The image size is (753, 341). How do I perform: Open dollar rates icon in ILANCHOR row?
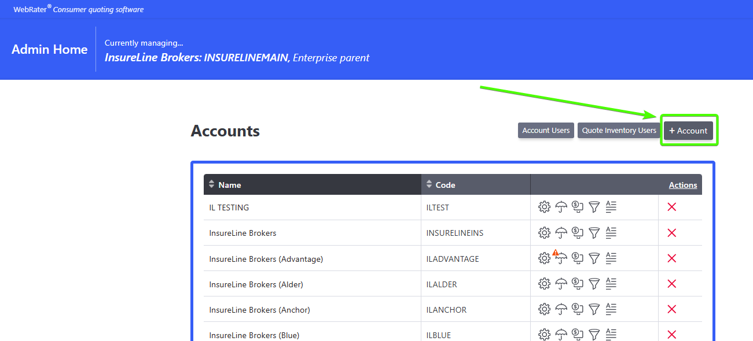tap(578, 309)
